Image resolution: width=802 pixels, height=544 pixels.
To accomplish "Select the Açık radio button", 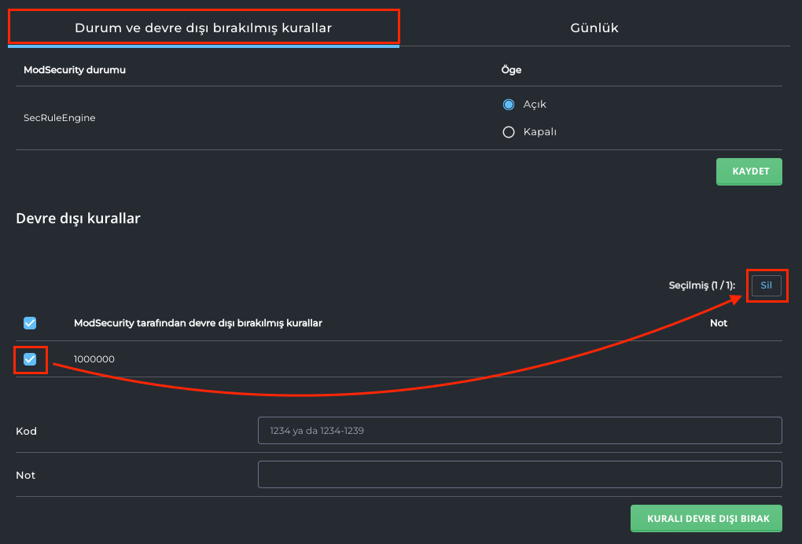I will pos(508,105).
